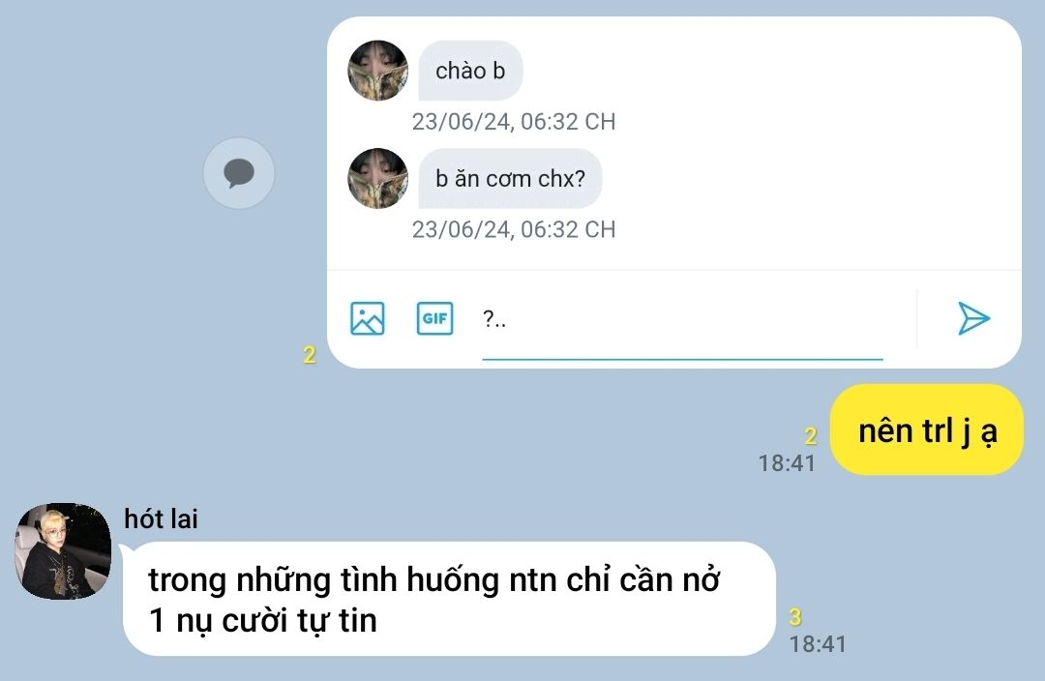Viewport: 1045px width, 681px height.
Task: Tap the read count 2 beside the yellow bubble
Action: (811, 436)
